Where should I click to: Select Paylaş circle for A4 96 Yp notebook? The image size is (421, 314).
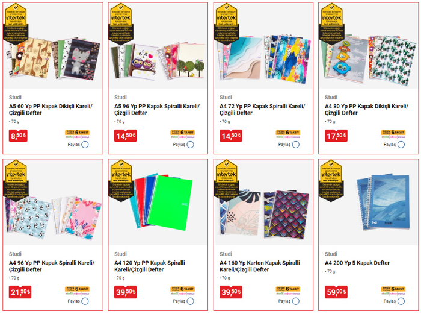(85, 301)
